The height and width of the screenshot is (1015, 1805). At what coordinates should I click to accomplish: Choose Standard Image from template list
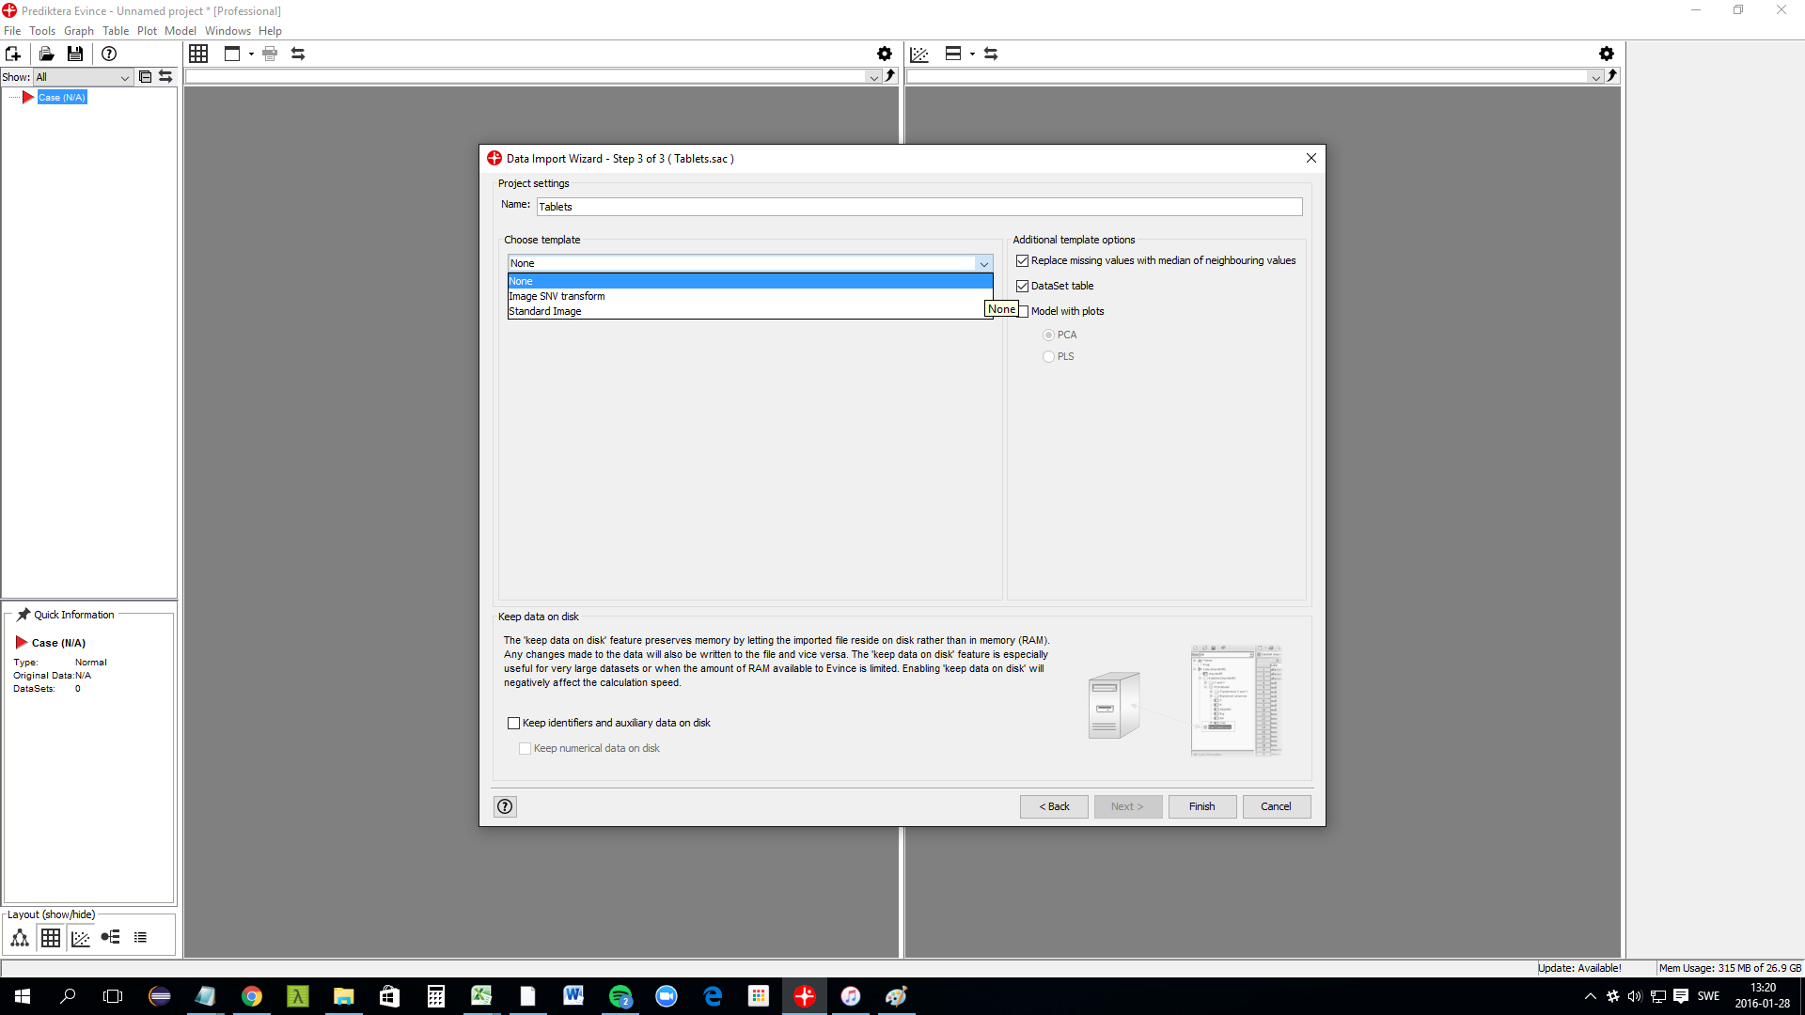click(x=545, y=311)
